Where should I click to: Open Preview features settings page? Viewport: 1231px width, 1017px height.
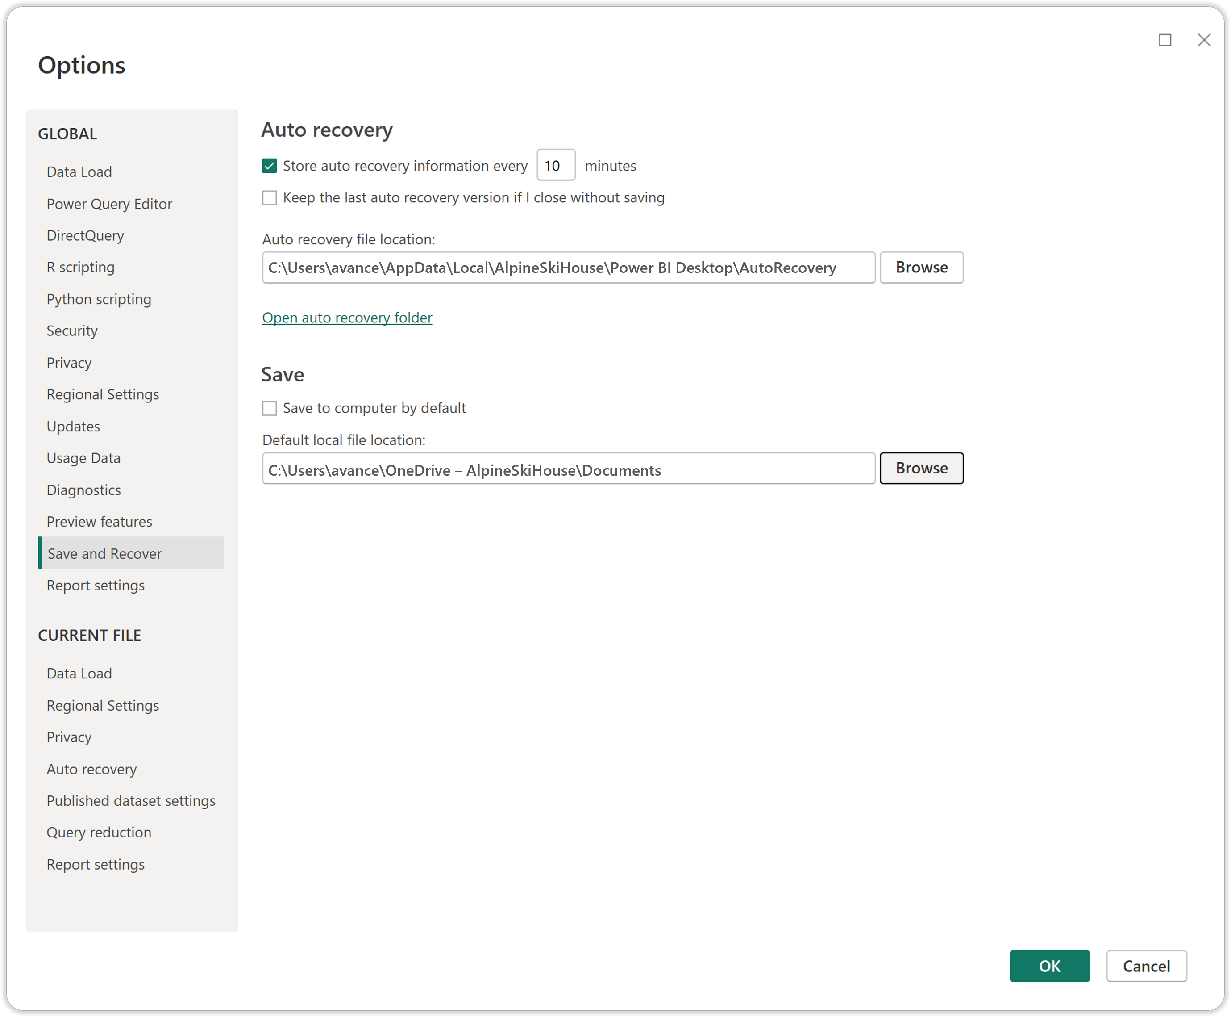[100, 521]
